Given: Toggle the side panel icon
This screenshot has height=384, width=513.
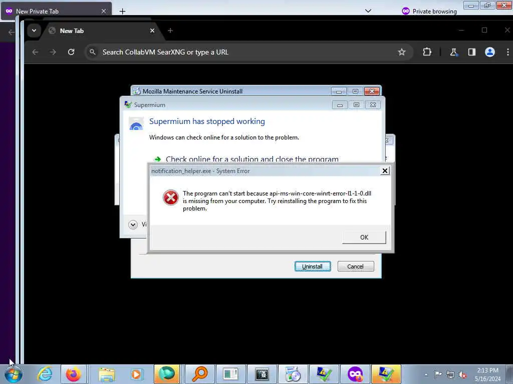Looking at the screenshot, I should coord(471,52).
